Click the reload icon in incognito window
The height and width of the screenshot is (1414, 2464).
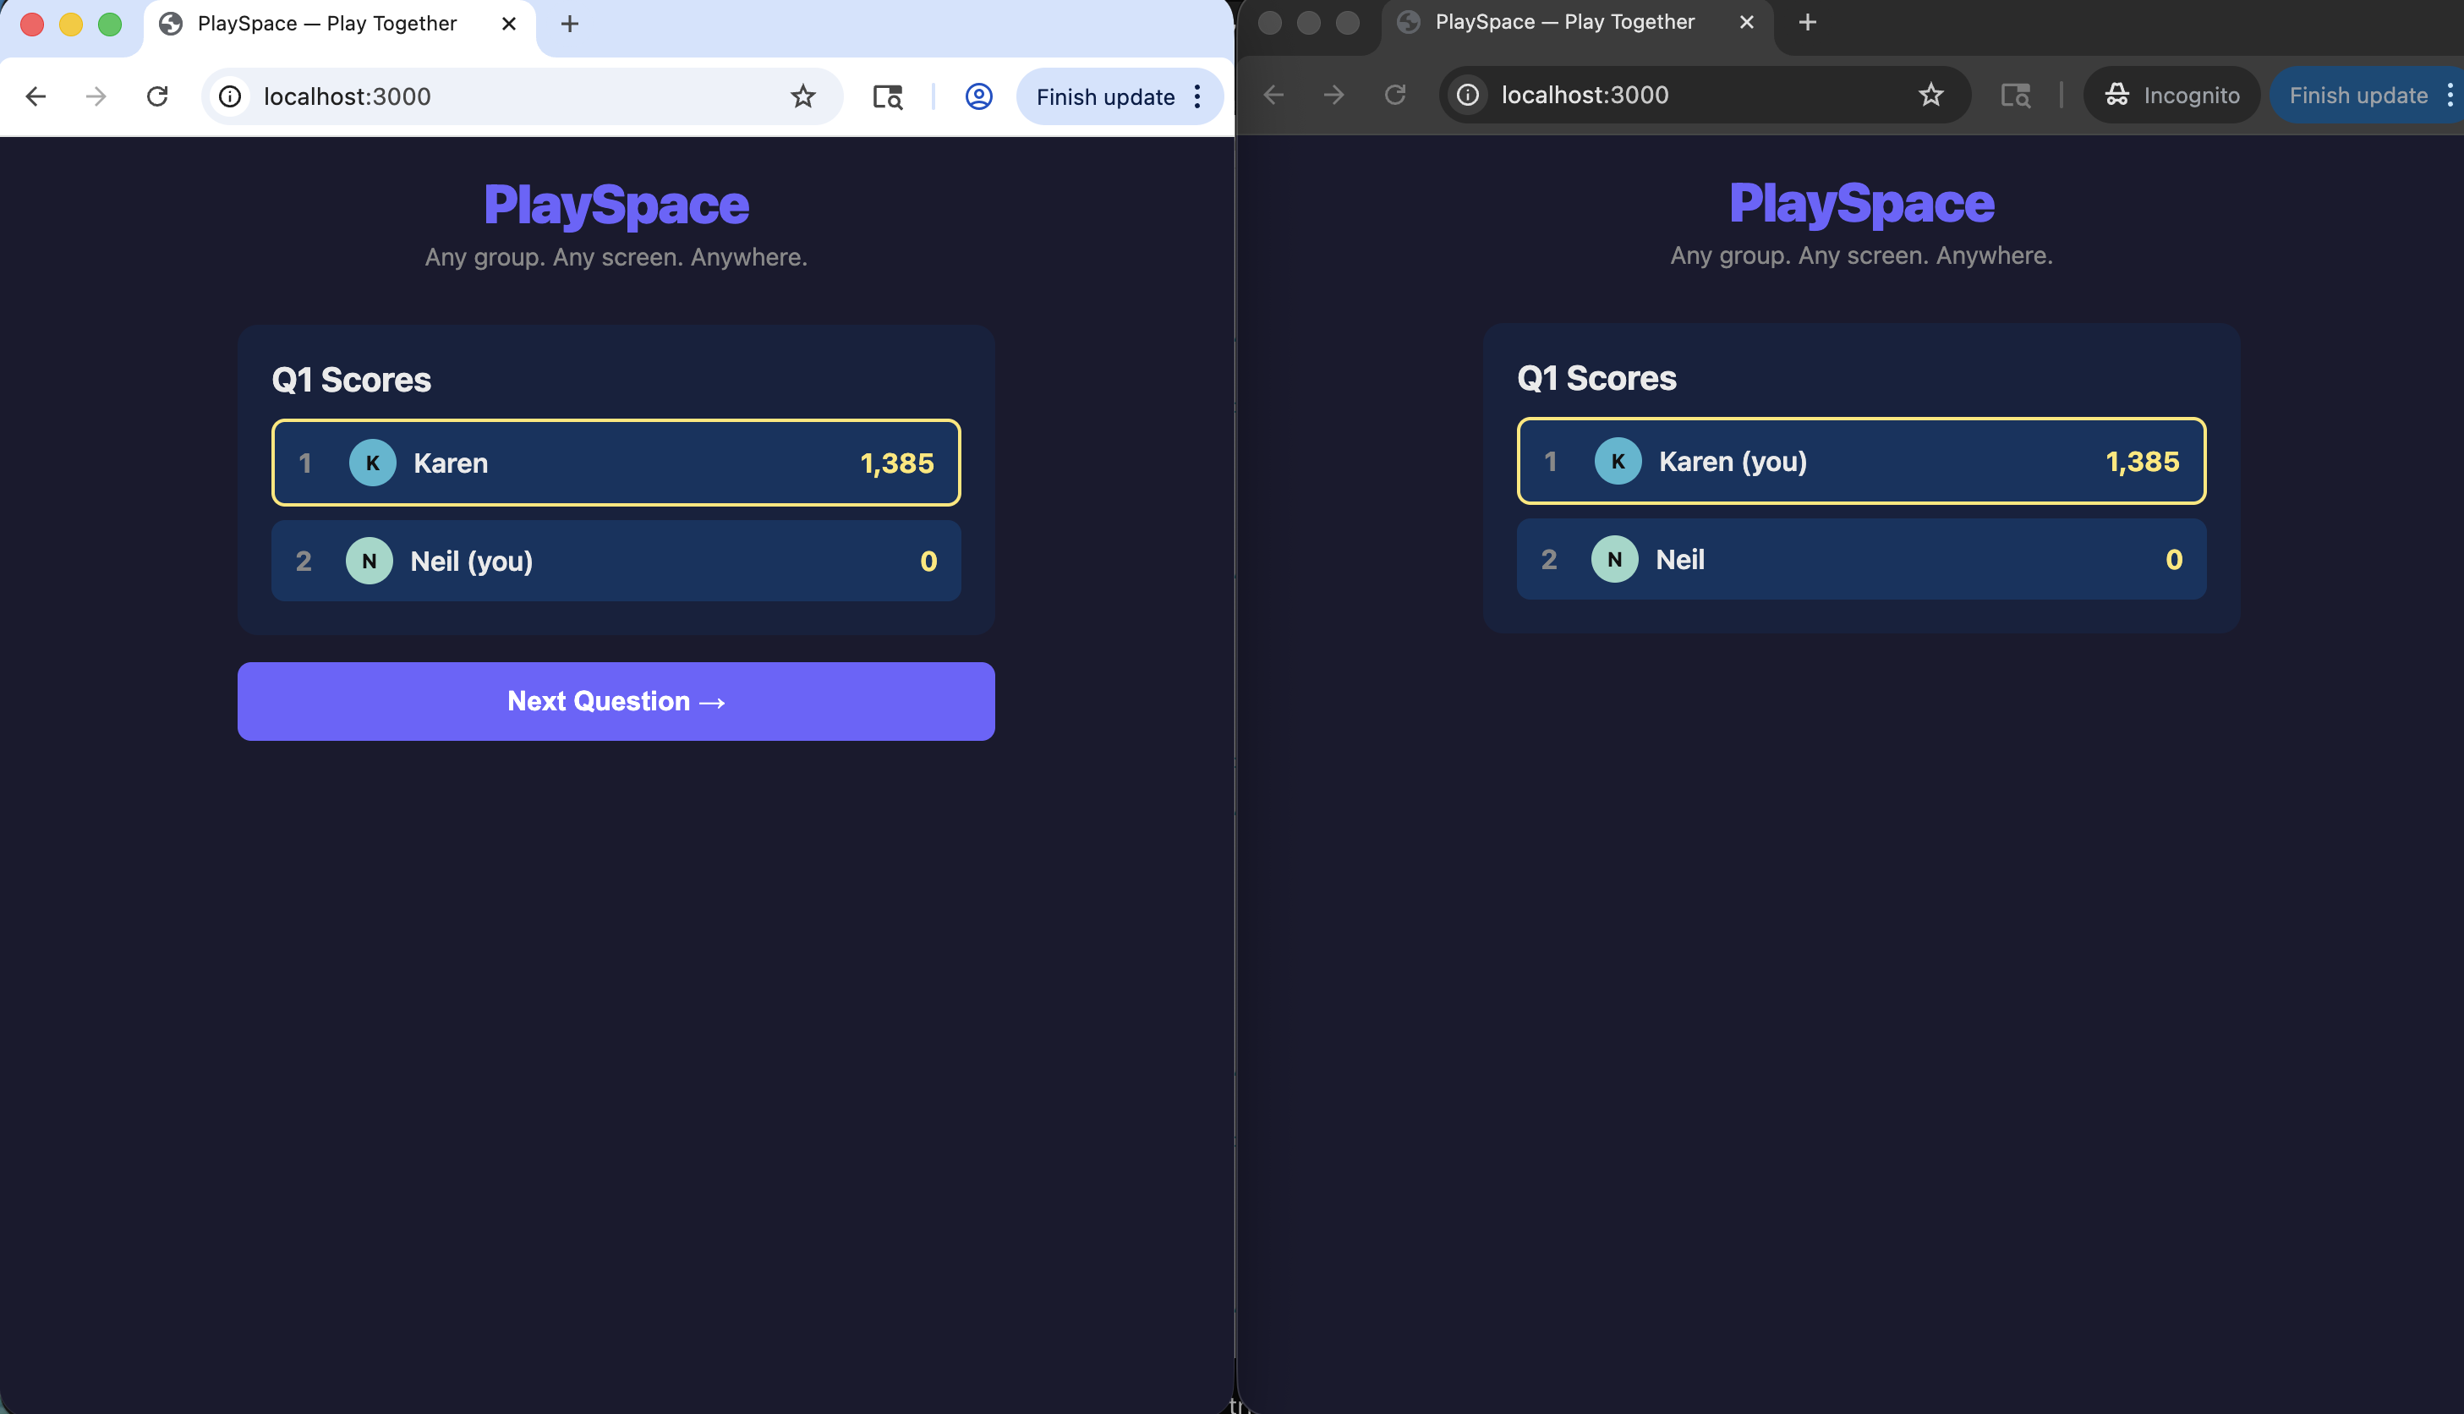[x=1395, y=94]
